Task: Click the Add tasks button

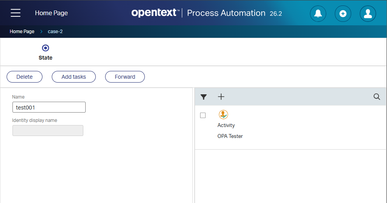Action: click(74, 77)
